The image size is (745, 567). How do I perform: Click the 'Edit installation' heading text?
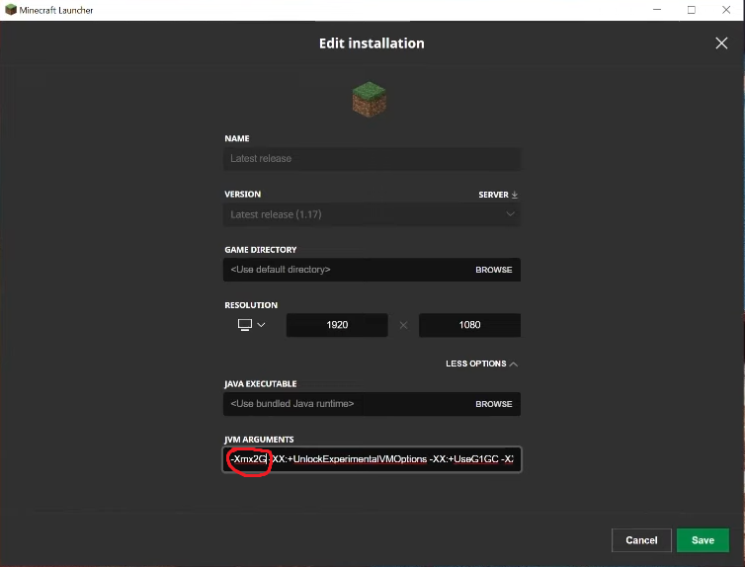coord(372,43)
